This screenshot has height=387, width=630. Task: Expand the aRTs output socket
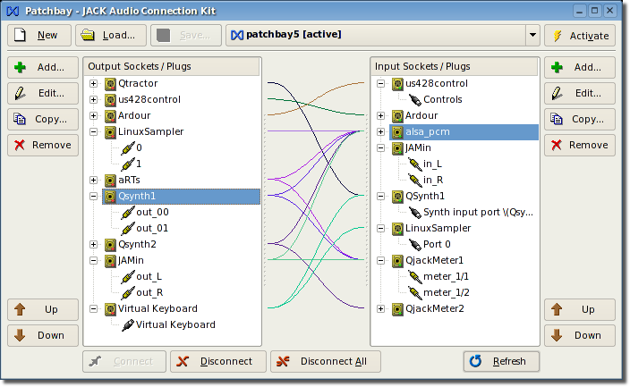[93, 180]
